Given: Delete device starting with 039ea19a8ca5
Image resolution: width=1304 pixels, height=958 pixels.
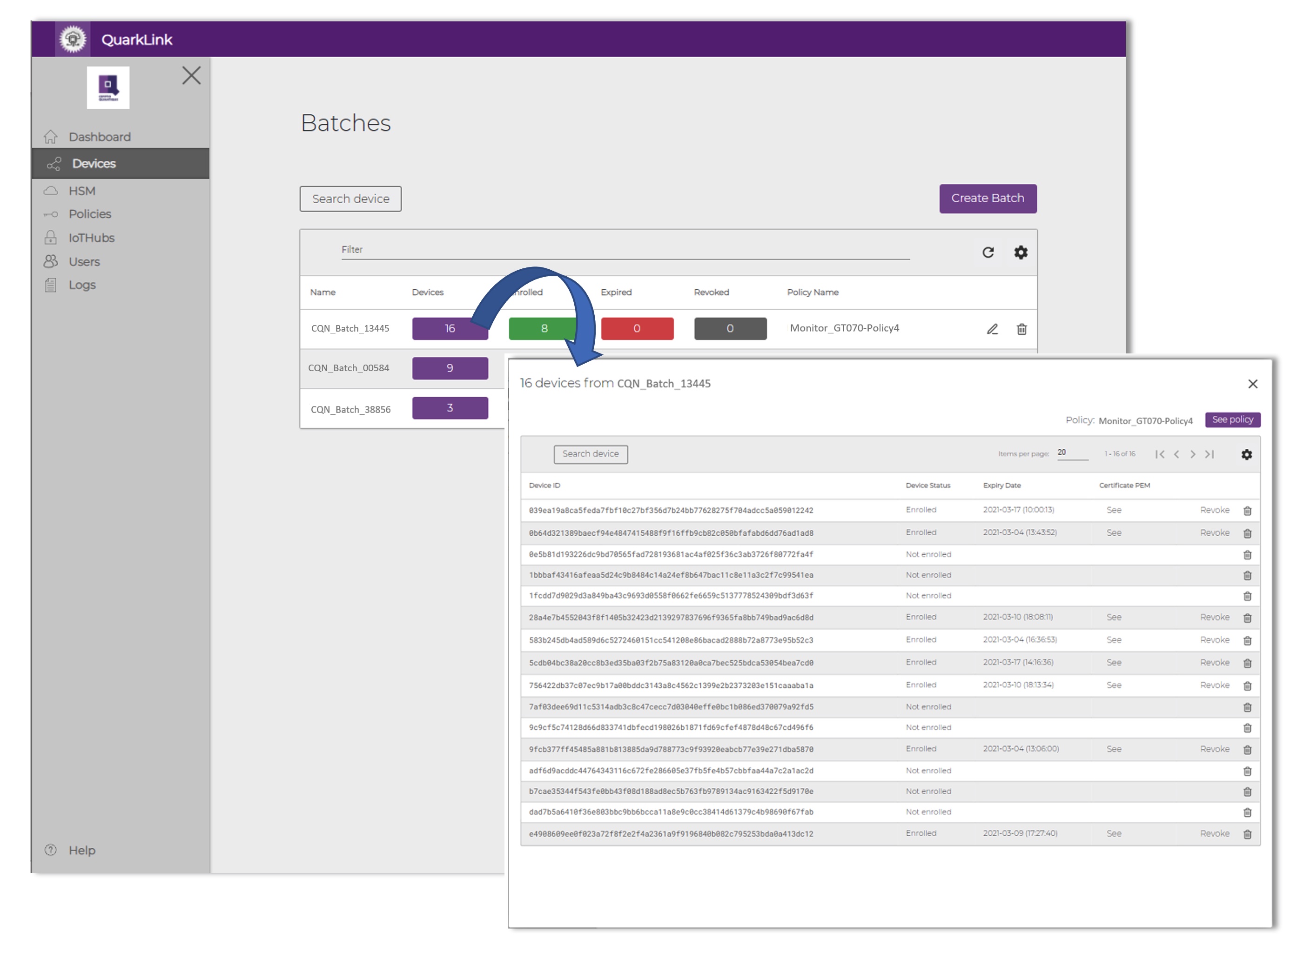Looking at the screenshot, I should (1247, 511).
